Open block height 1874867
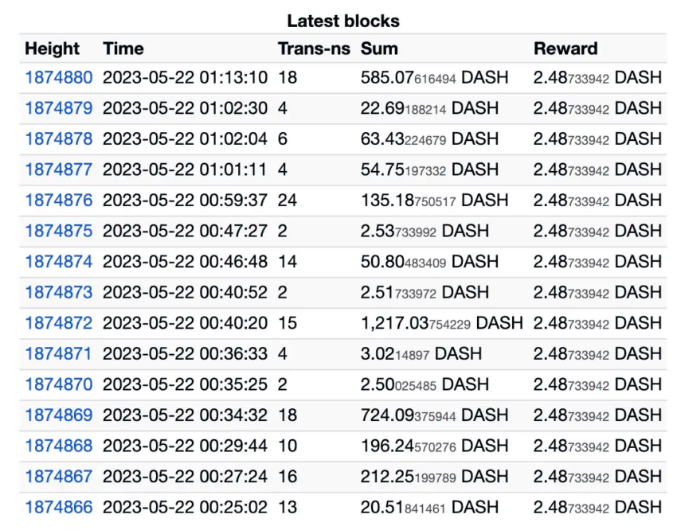The height and width of the screenshot is (530, 677). [x=59, y=477]
